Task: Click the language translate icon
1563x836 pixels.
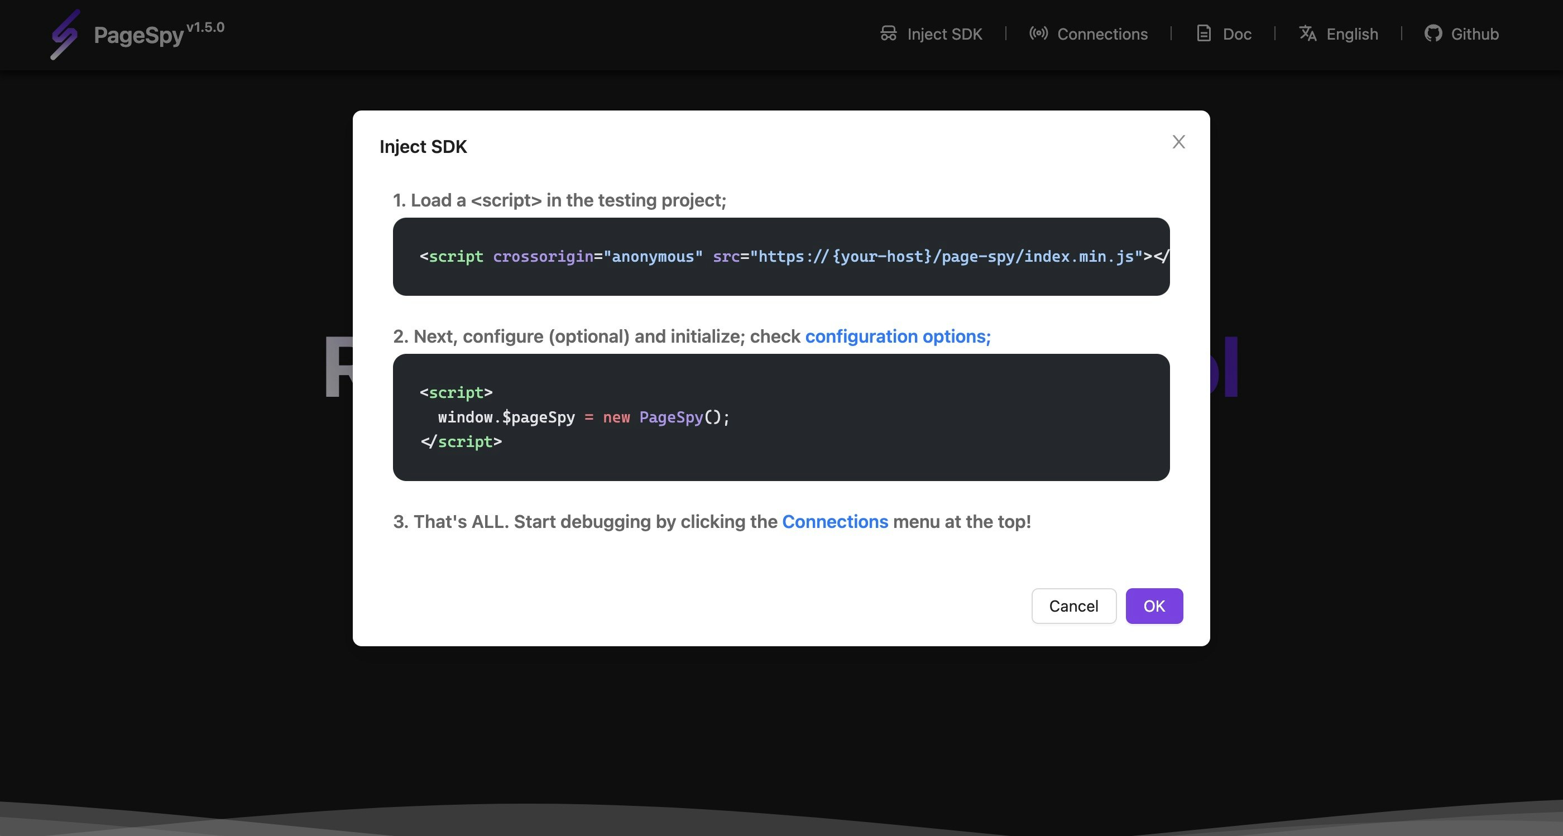Action: (1307, 33)
